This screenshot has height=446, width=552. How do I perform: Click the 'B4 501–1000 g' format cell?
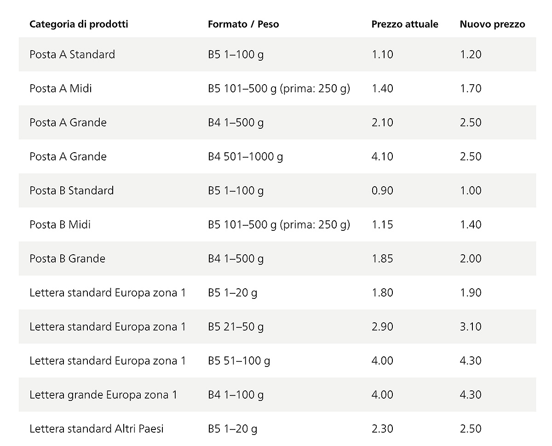click(245, 157)
